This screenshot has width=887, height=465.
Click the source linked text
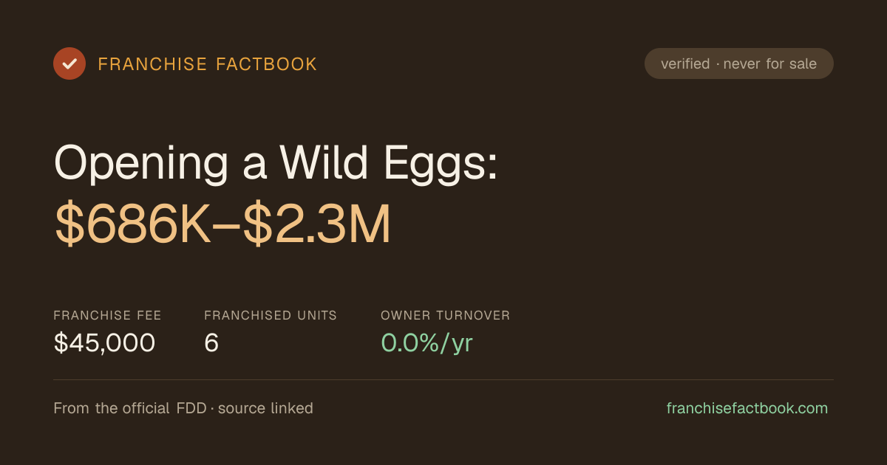pyautogui.click(x=265, y=408)
